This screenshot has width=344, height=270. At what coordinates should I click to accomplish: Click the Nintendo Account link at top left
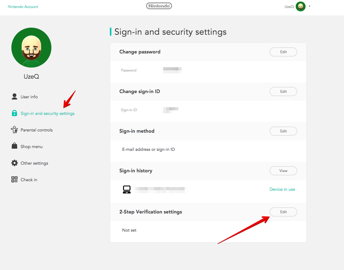pos(23,6)
